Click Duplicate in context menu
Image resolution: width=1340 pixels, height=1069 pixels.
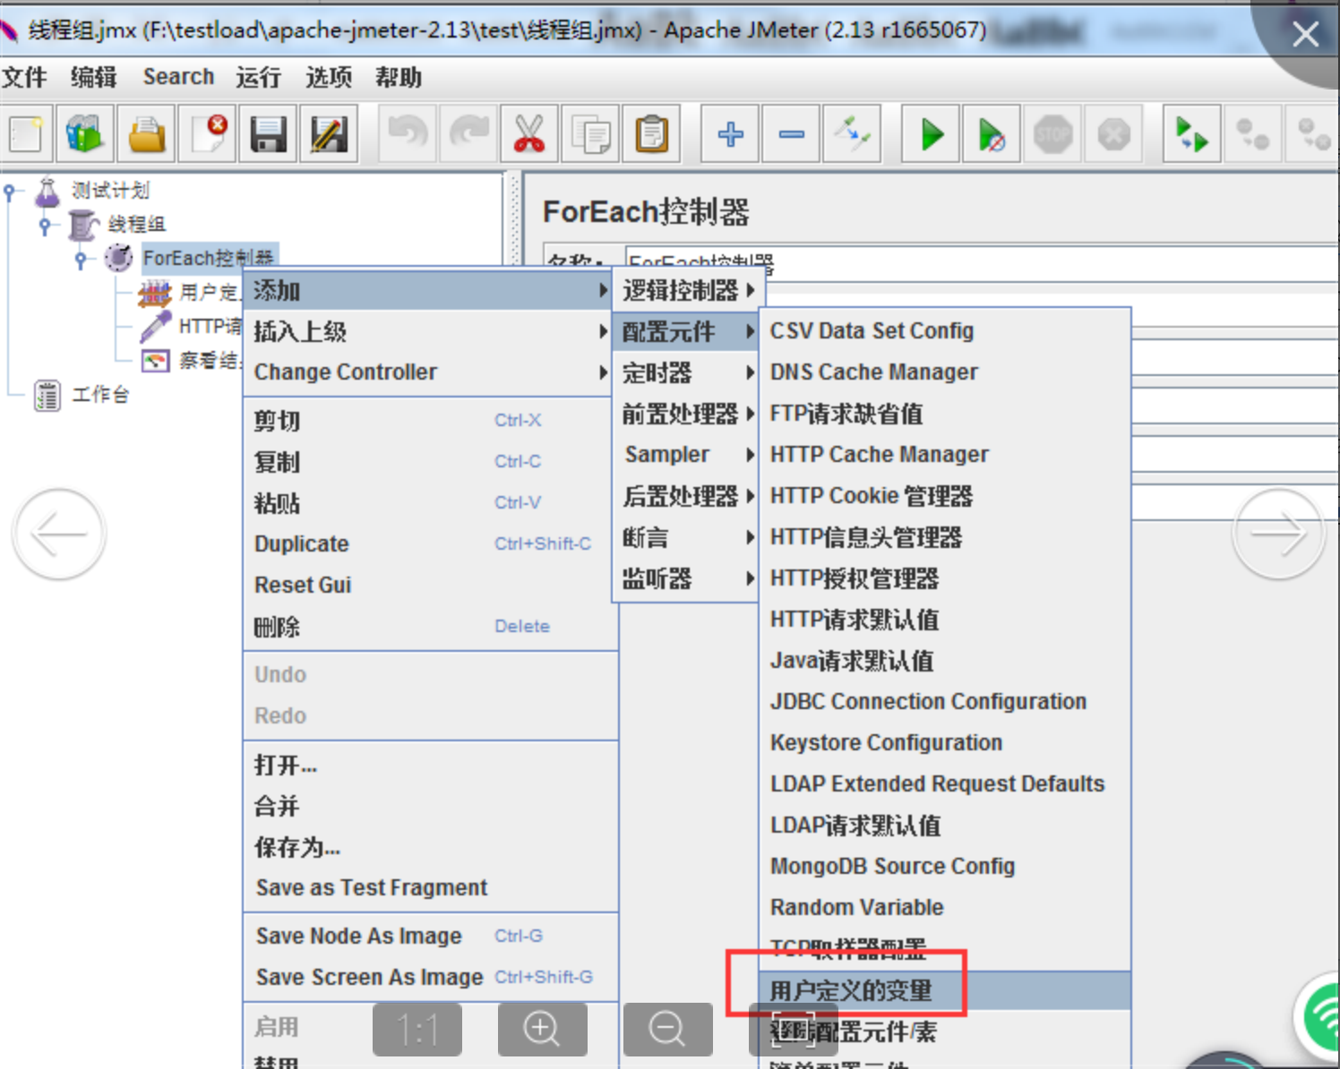(430, 543)
